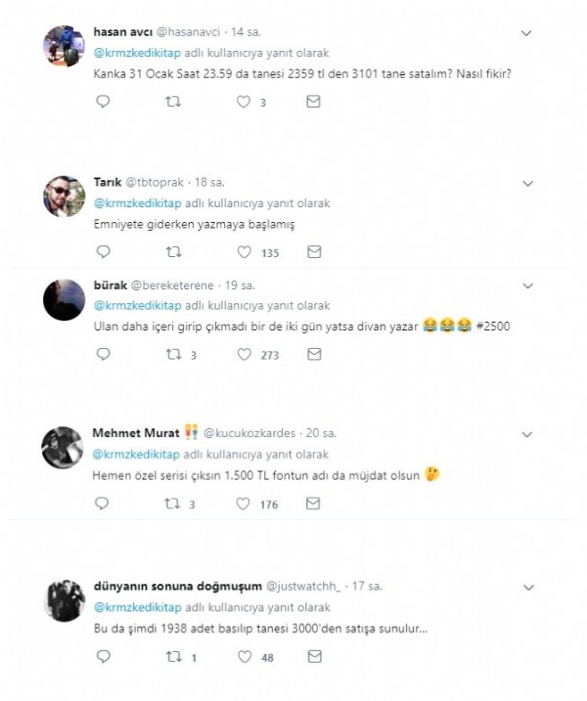Like Mehmet Murat's tweet with 176 likes
The image size is (587, 701).
pyautogui.click(x=245, y=504)
